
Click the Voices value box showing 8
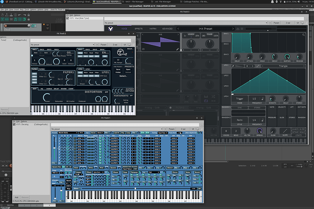tap(226, 131)
